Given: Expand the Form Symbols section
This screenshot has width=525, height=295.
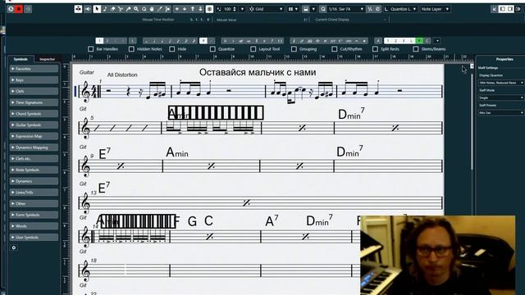Looking at the screenshot, I should (34, 215).
